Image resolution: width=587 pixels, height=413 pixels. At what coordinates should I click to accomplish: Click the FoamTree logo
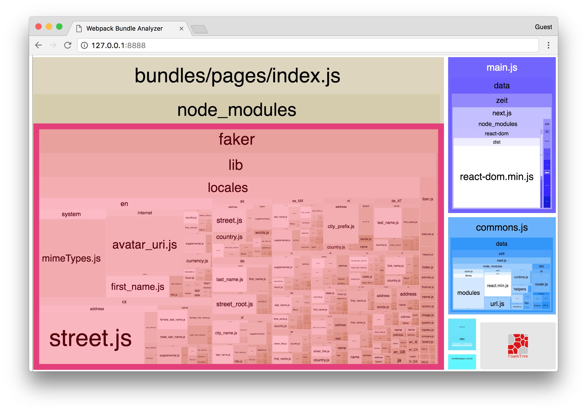518,346
